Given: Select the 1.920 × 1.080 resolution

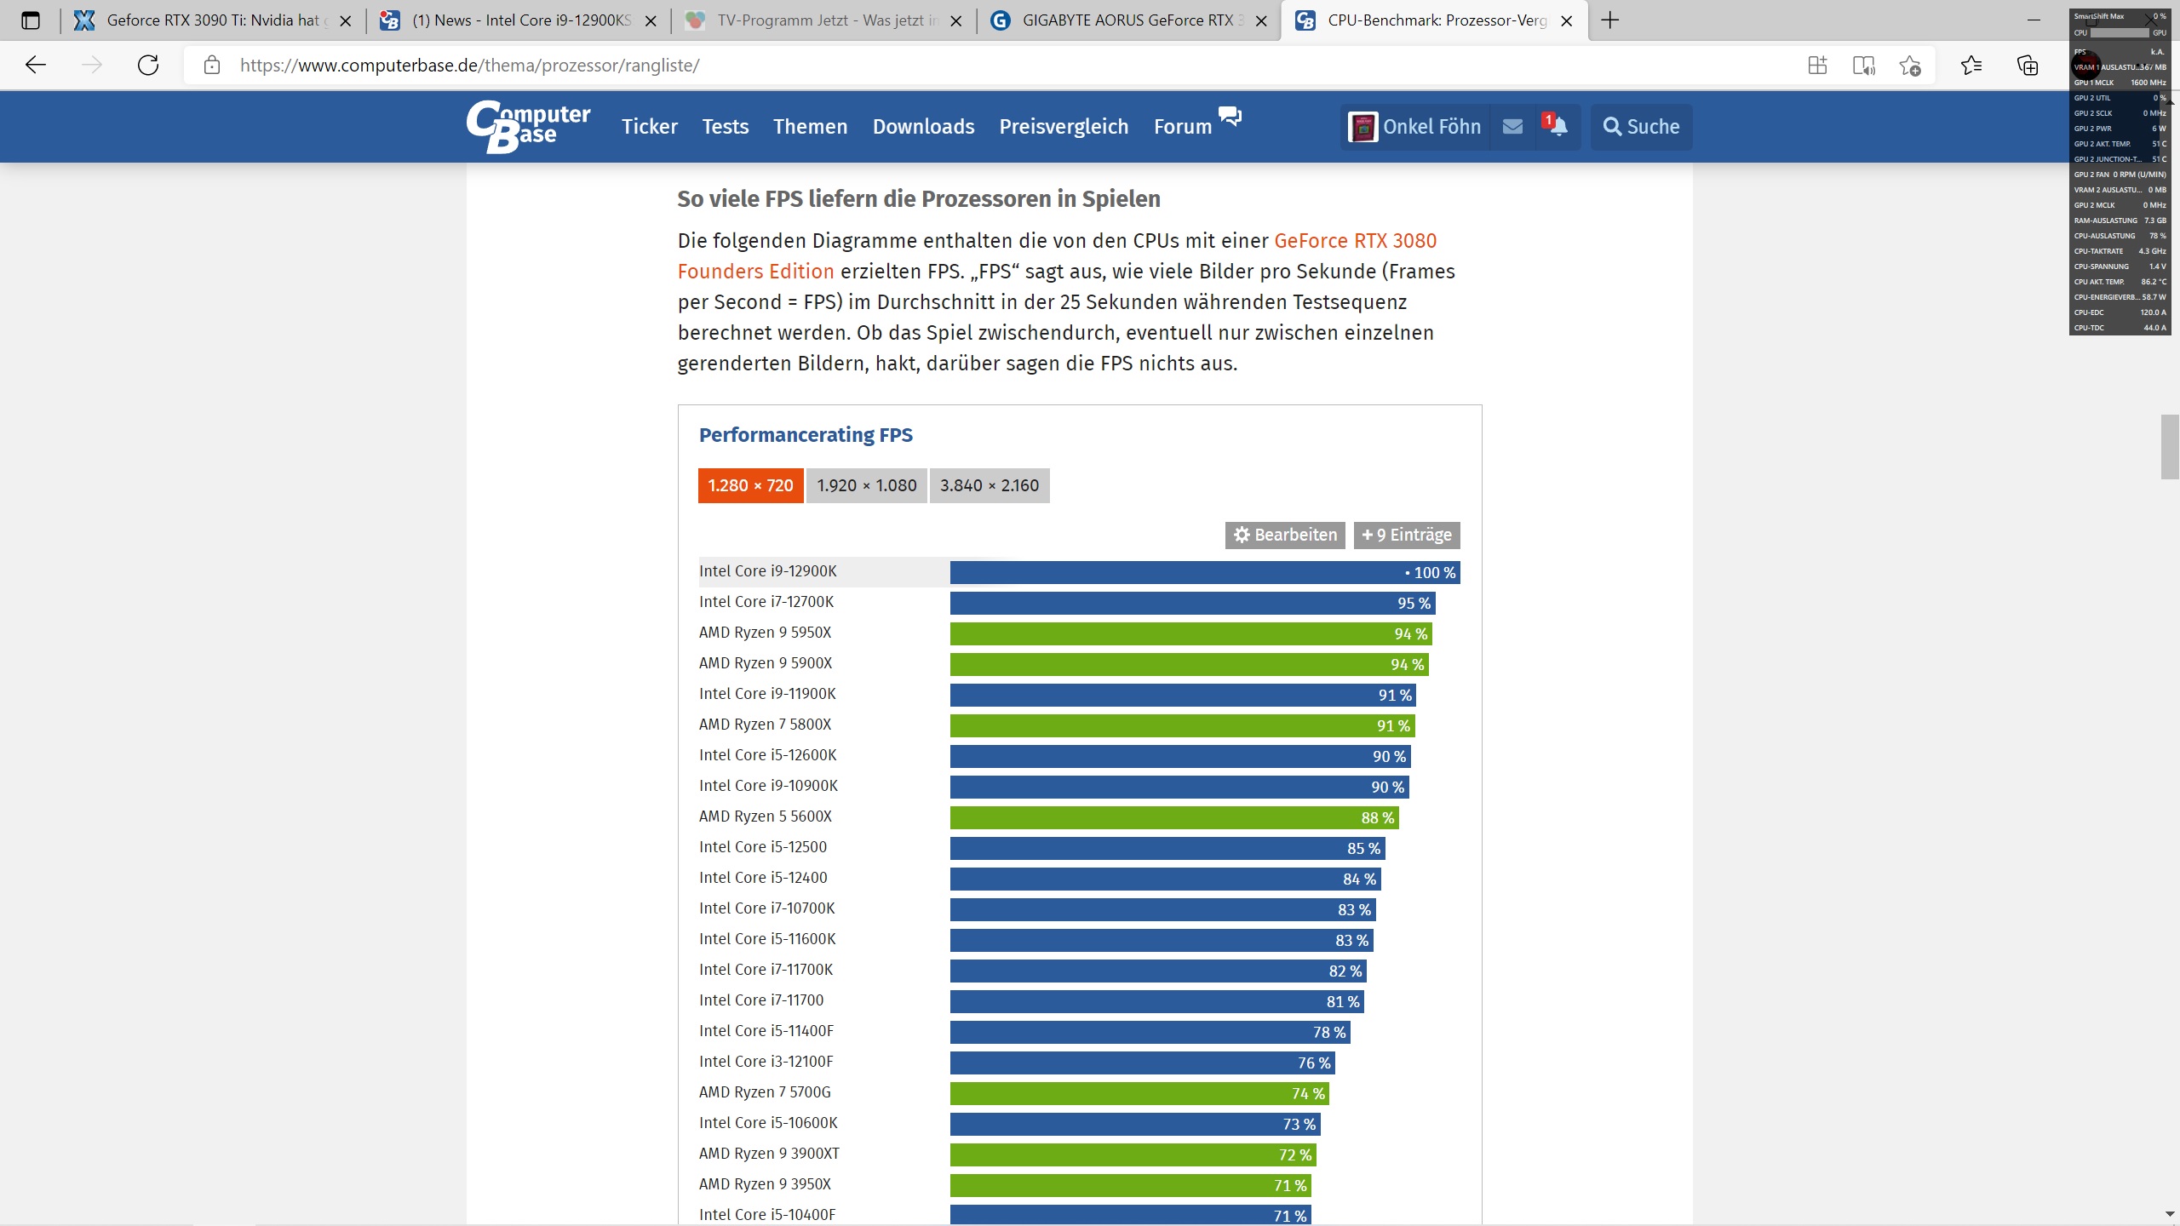Looking at the screenshot, I should tap(866, 485).
